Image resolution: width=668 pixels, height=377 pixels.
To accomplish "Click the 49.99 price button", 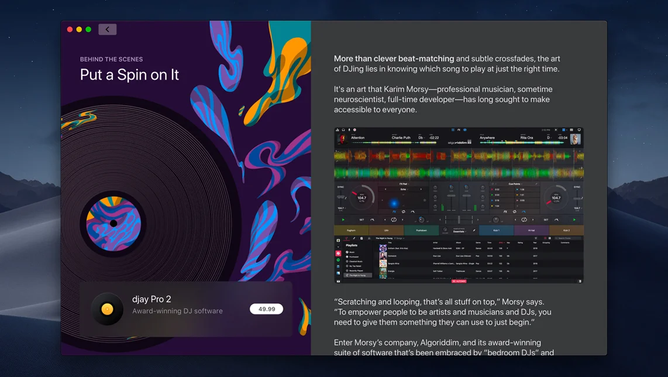I will [x=266, y=309].
